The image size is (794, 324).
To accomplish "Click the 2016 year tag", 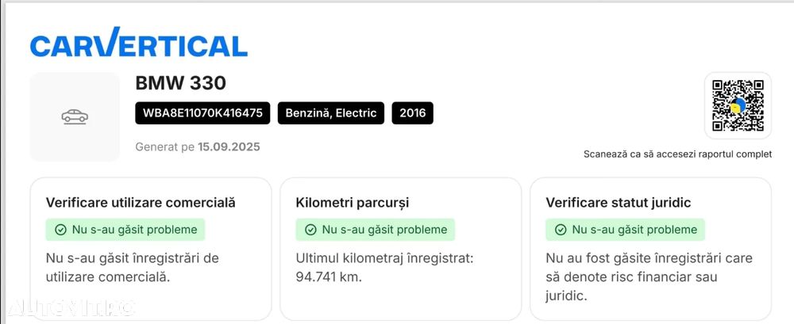I will click(412, 113).
